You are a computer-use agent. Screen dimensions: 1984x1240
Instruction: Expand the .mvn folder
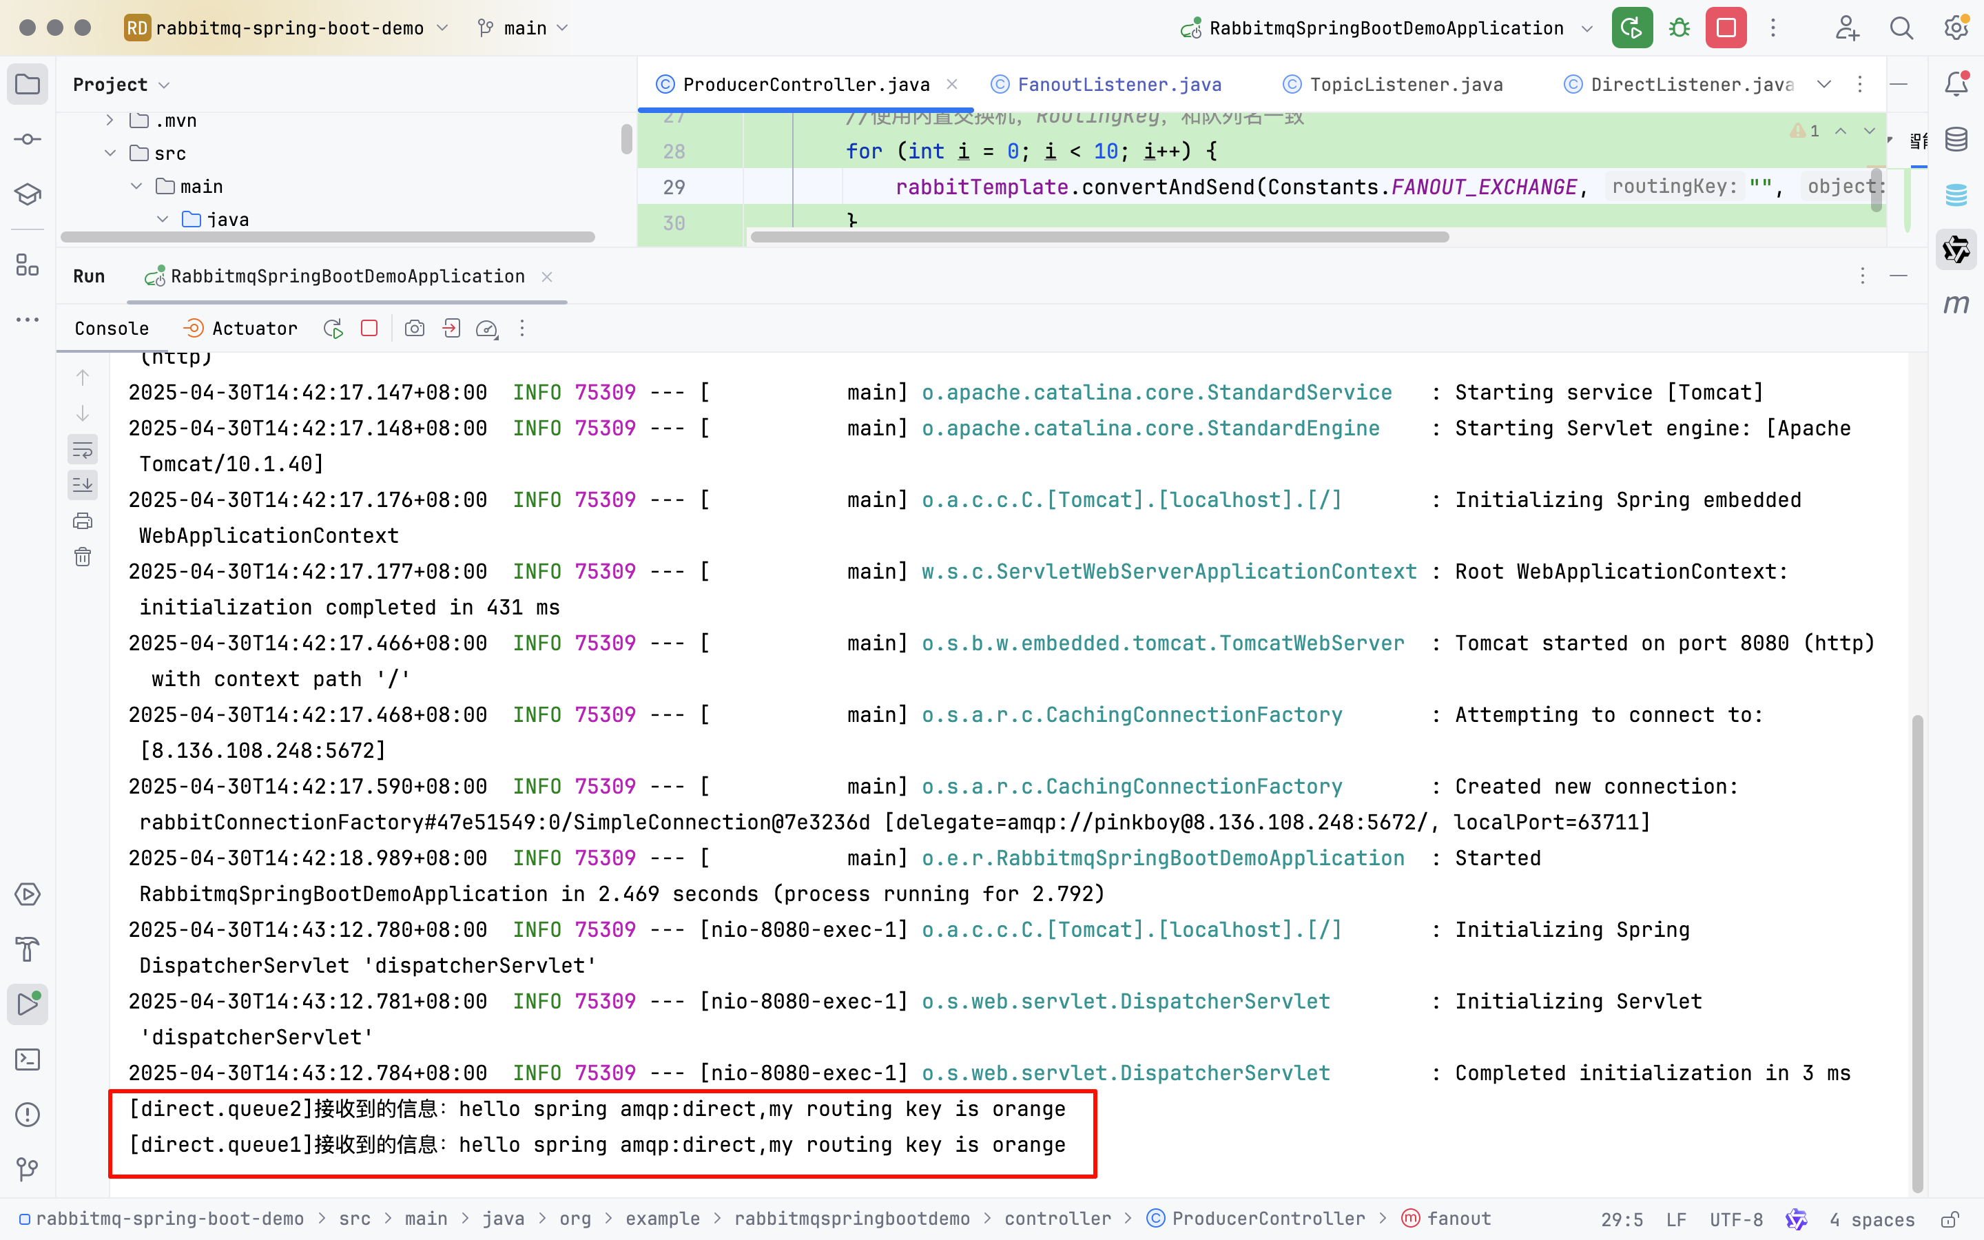tap(110, 121)
